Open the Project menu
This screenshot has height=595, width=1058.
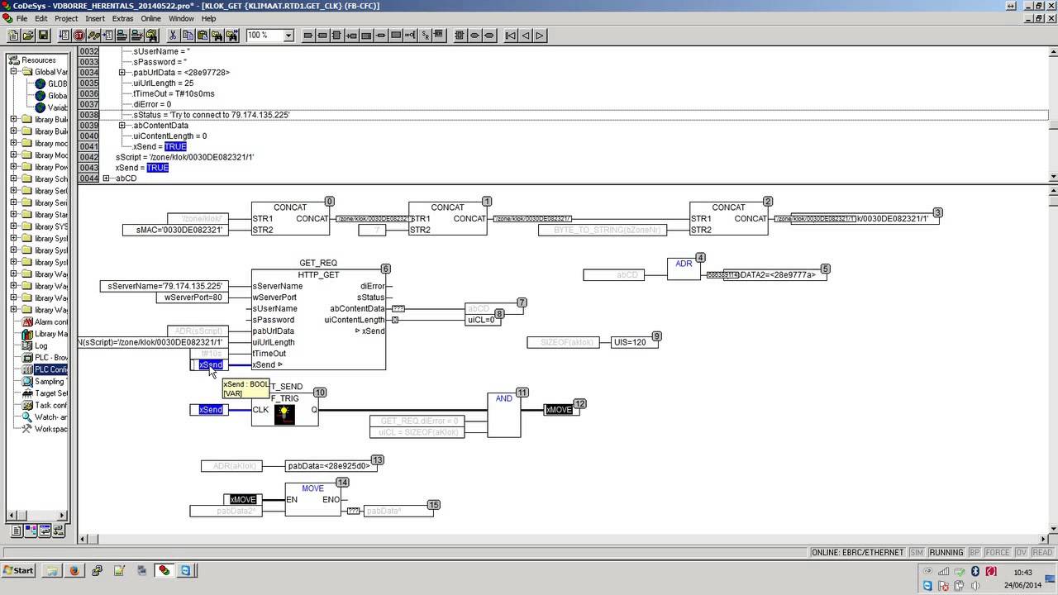pos(66,18)
